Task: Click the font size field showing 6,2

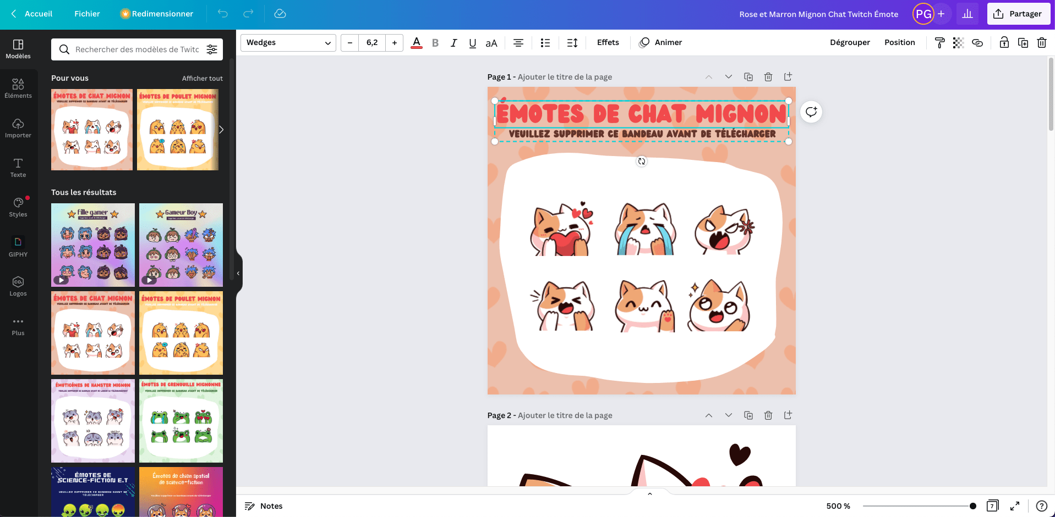Action: click(x=372, y=43)
